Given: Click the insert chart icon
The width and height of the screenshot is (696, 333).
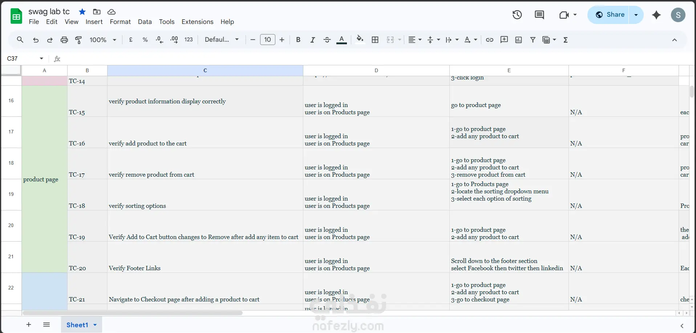Looking at the screenshot, I should pyautogui.click(x=518, y=40).
